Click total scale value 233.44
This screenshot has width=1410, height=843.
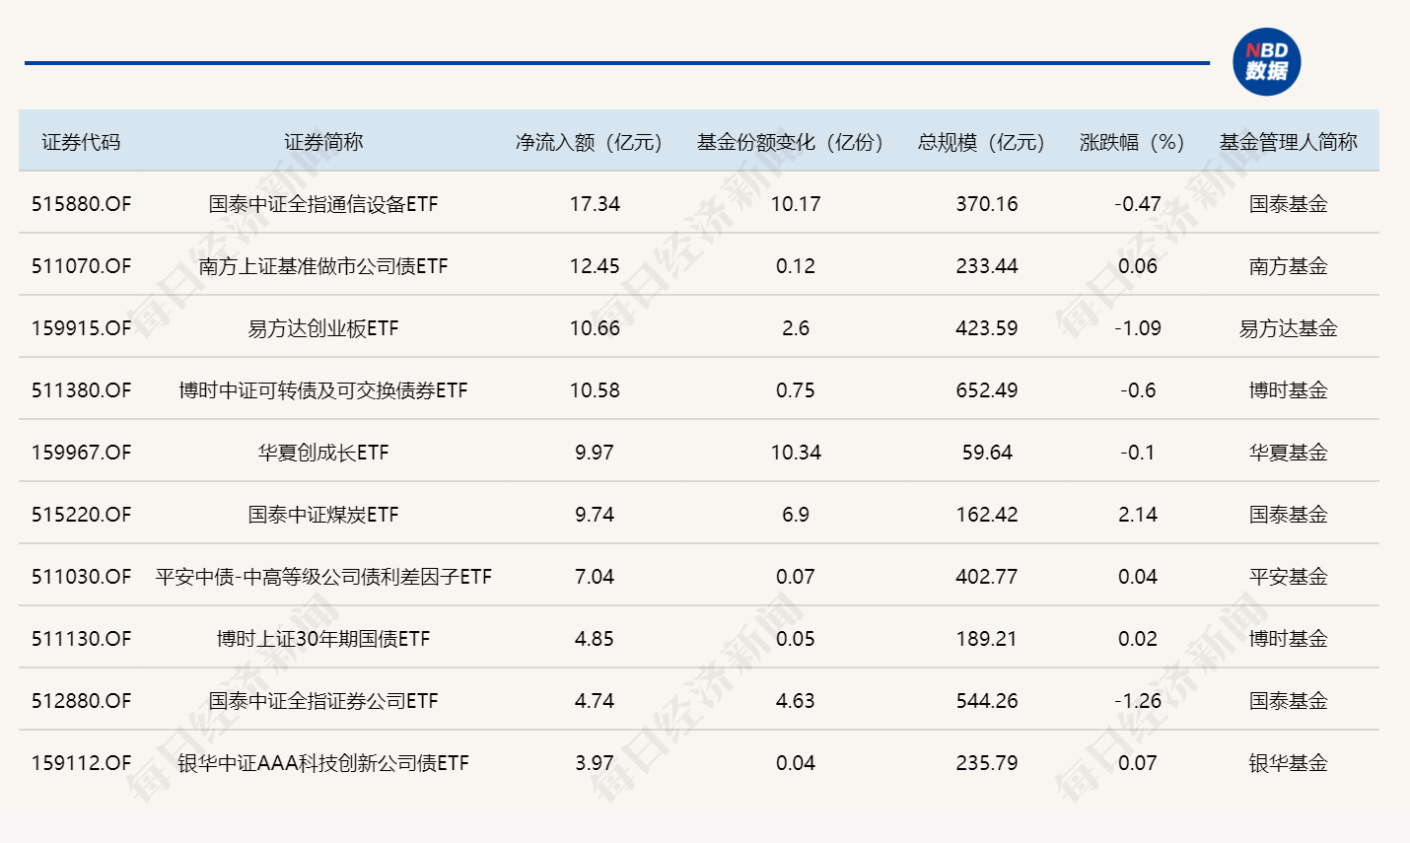click(x=987, y=266)
